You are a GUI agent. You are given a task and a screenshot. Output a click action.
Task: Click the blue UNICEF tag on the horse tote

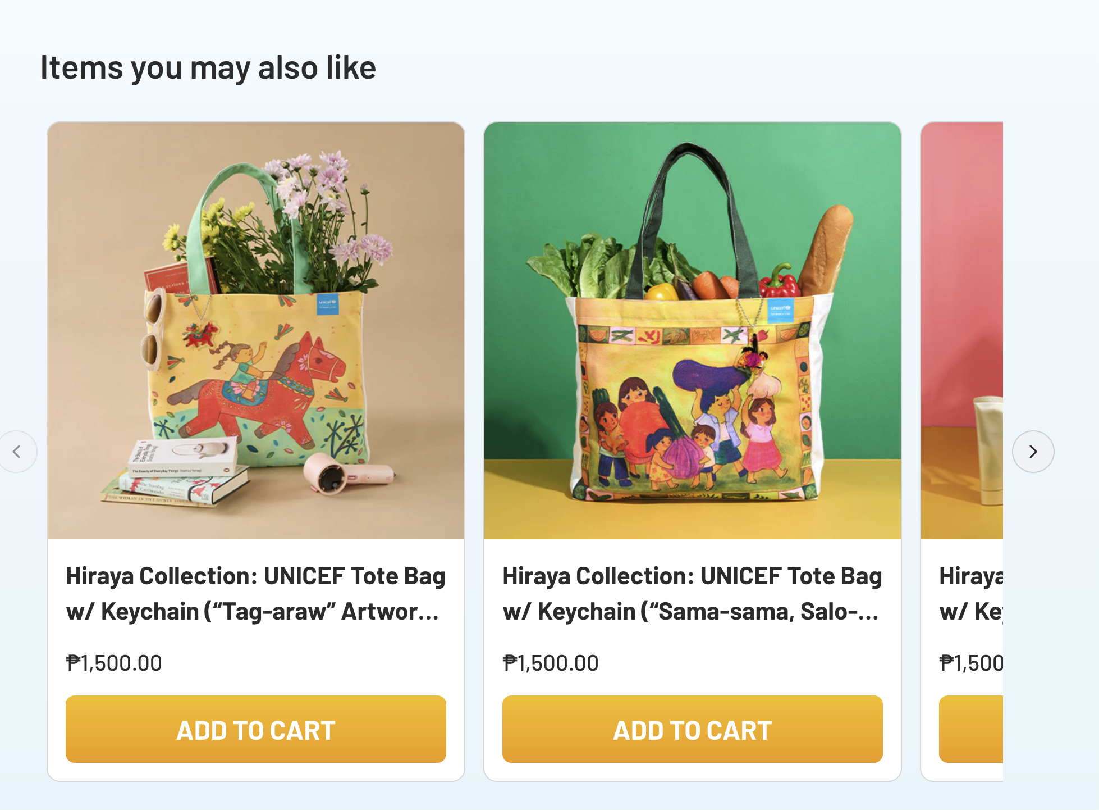coord(327,304)
